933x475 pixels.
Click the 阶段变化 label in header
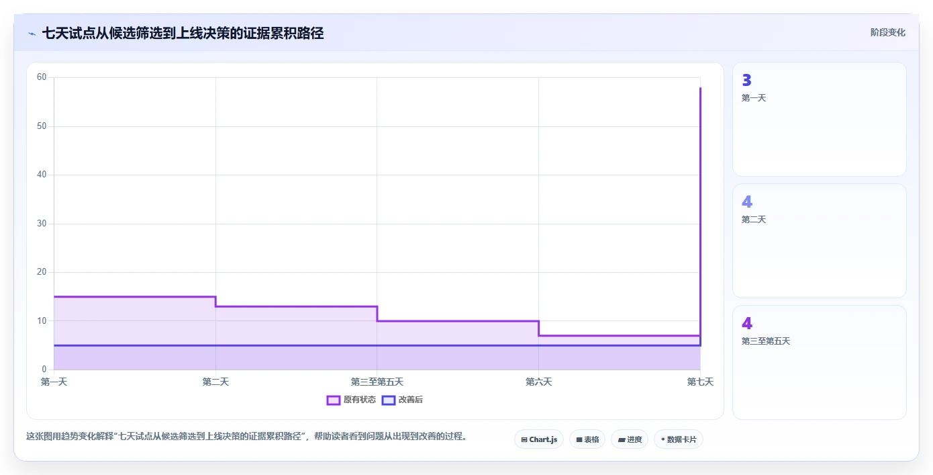pyautogui.click(x=888, y=32)
